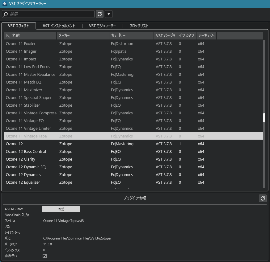
Task: Click Fx|Mastering cell in Ozone 12 row
Action: click(122, 144)
